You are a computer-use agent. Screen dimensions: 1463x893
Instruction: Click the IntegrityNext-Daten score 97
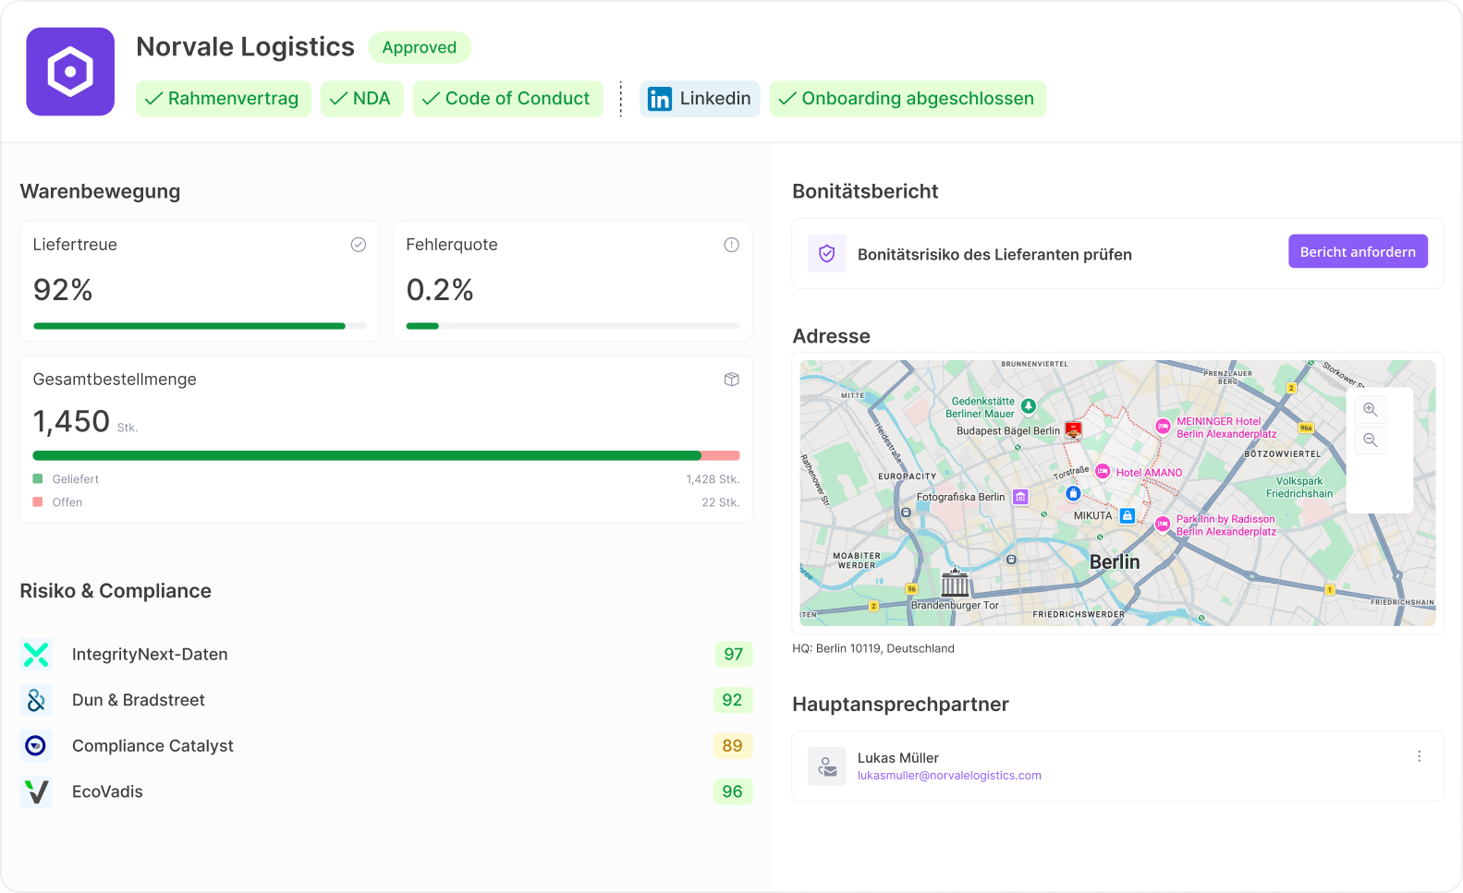pyautogui.click(x=734, y=654)
